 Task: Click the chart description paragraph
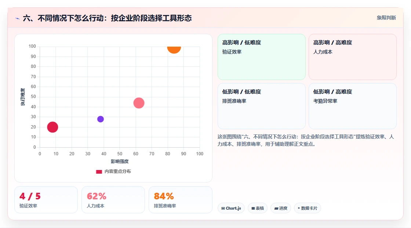pos(306,140)
